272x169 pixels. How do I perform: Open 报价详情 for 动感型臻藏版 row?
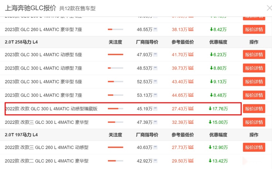(254, 109)
